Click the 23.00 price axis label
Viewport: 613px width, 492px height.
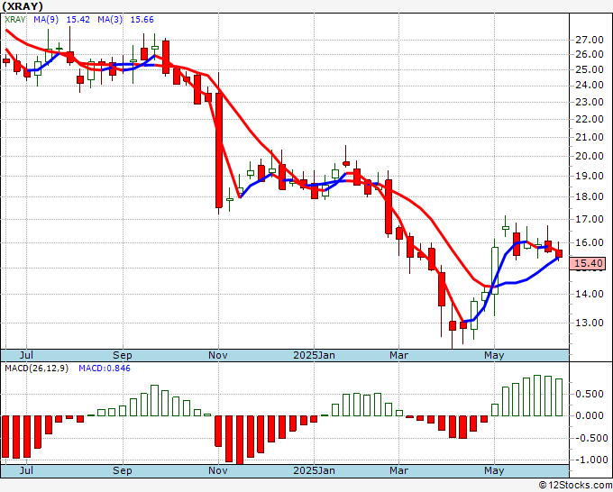click(590, 102)
